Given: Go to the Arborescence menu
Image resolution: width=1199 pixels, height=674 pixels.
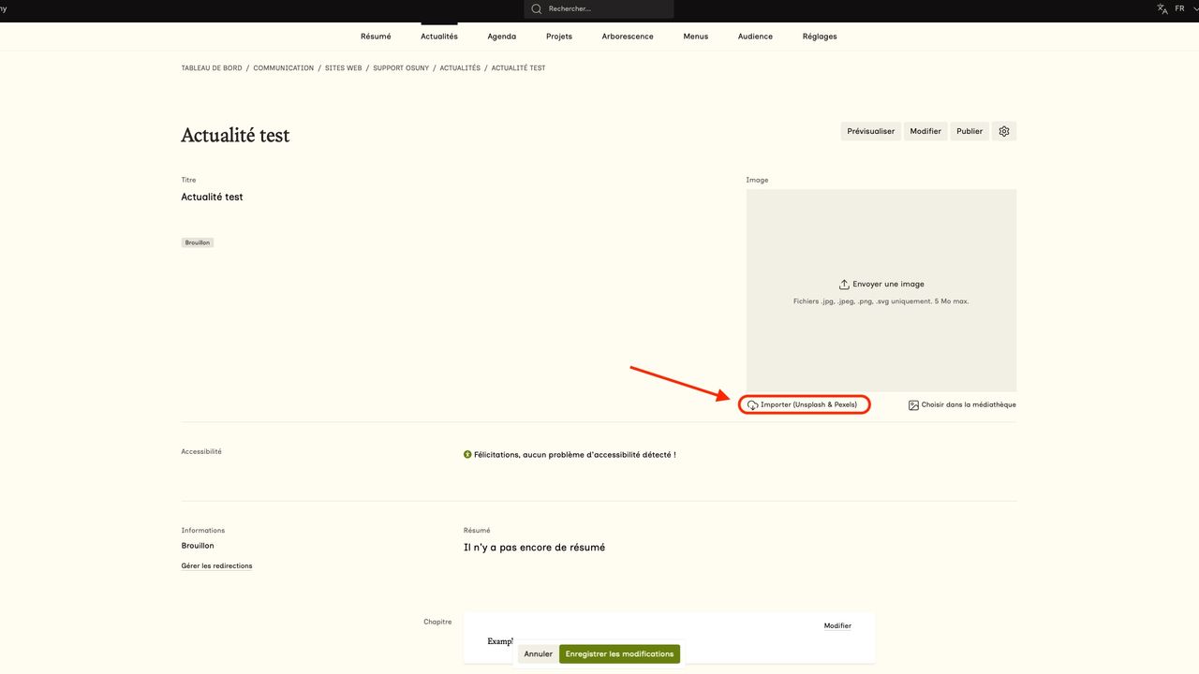Looking at the screenshot, I should (628, 37).
